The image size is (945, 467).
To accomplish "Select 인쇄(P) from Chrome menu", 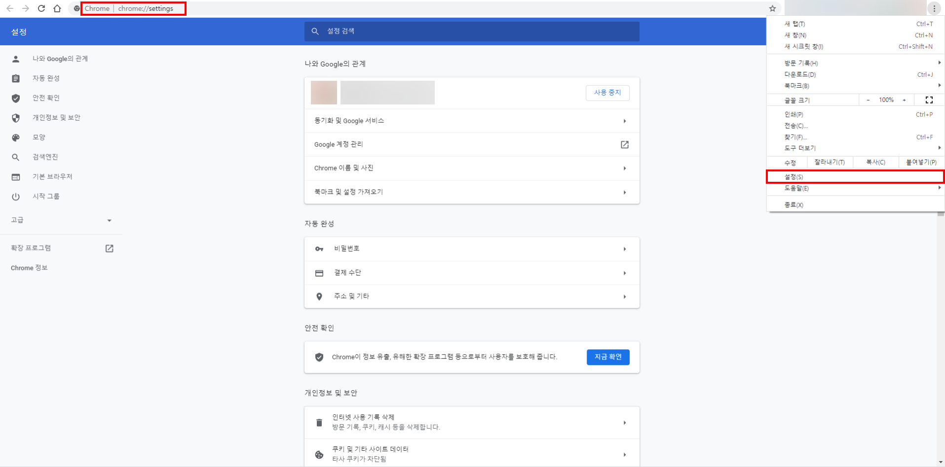I will 855,114.
